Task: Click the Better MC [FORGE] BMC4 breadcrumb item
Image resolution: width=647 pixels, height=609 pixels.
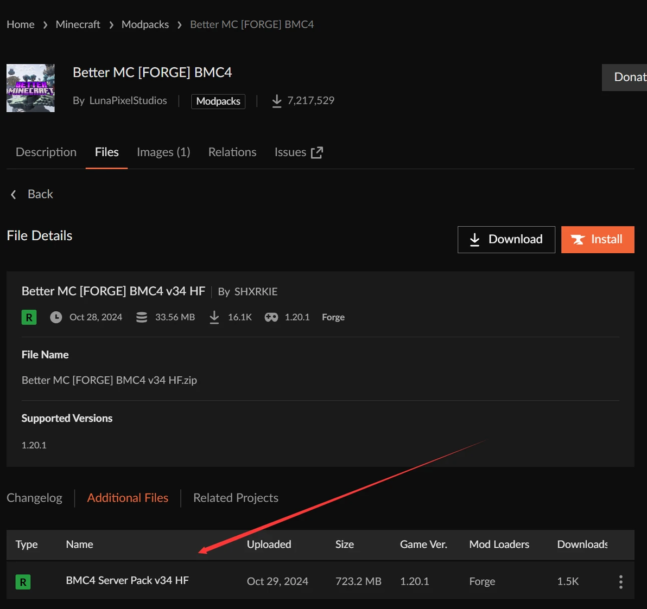Action: (x=252, y=24)
